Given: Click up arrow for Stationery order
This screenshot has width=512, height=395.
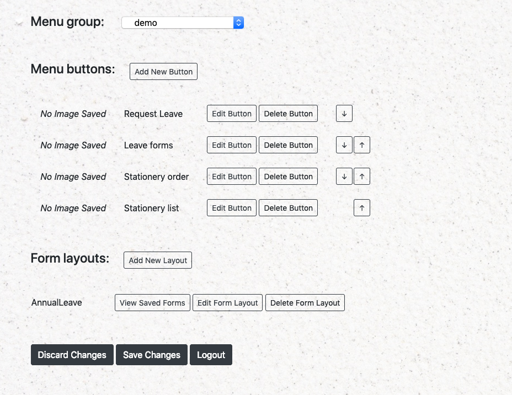Looking at the screenshot, I should (361, 177).
